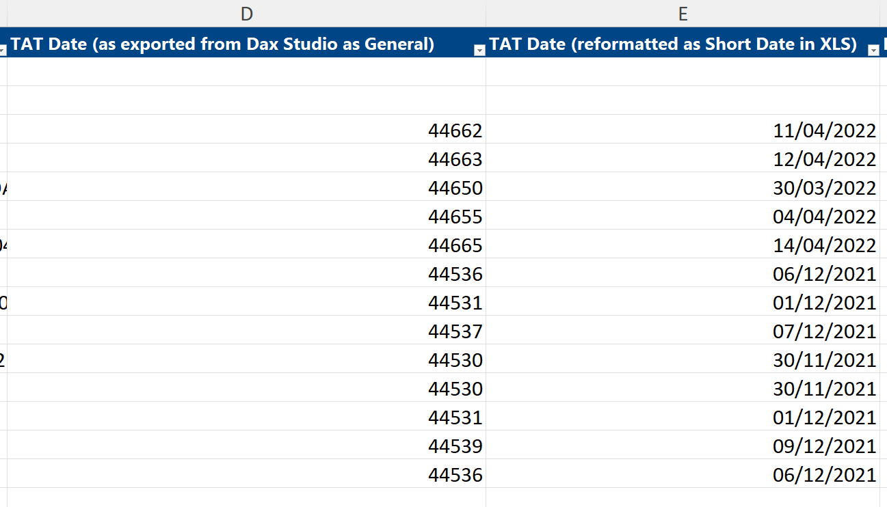Open the filter dropdown for TAT Date Short Date column
The image size is (887, 507).
[x=873, y=49]
